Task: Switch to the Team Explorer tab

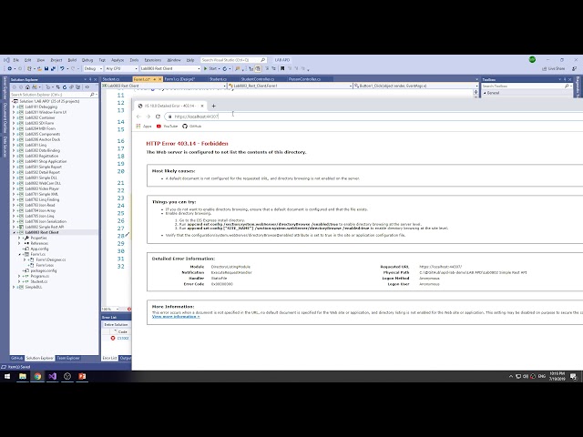Action: pyautogui.click(x=68, y=358)
